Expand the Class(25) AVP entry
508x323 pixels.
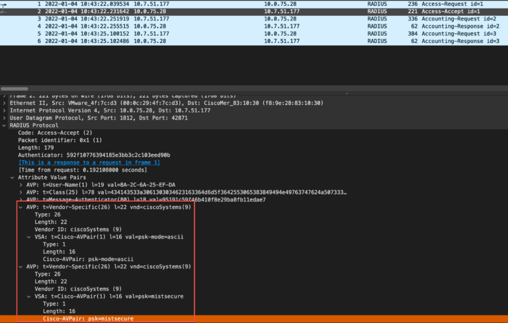pyautogui.click(x=21, y=192)
